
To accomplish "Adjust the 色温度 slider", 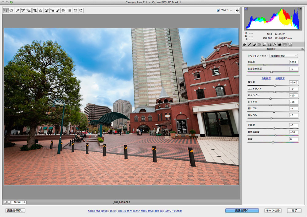I will [264, 65].
